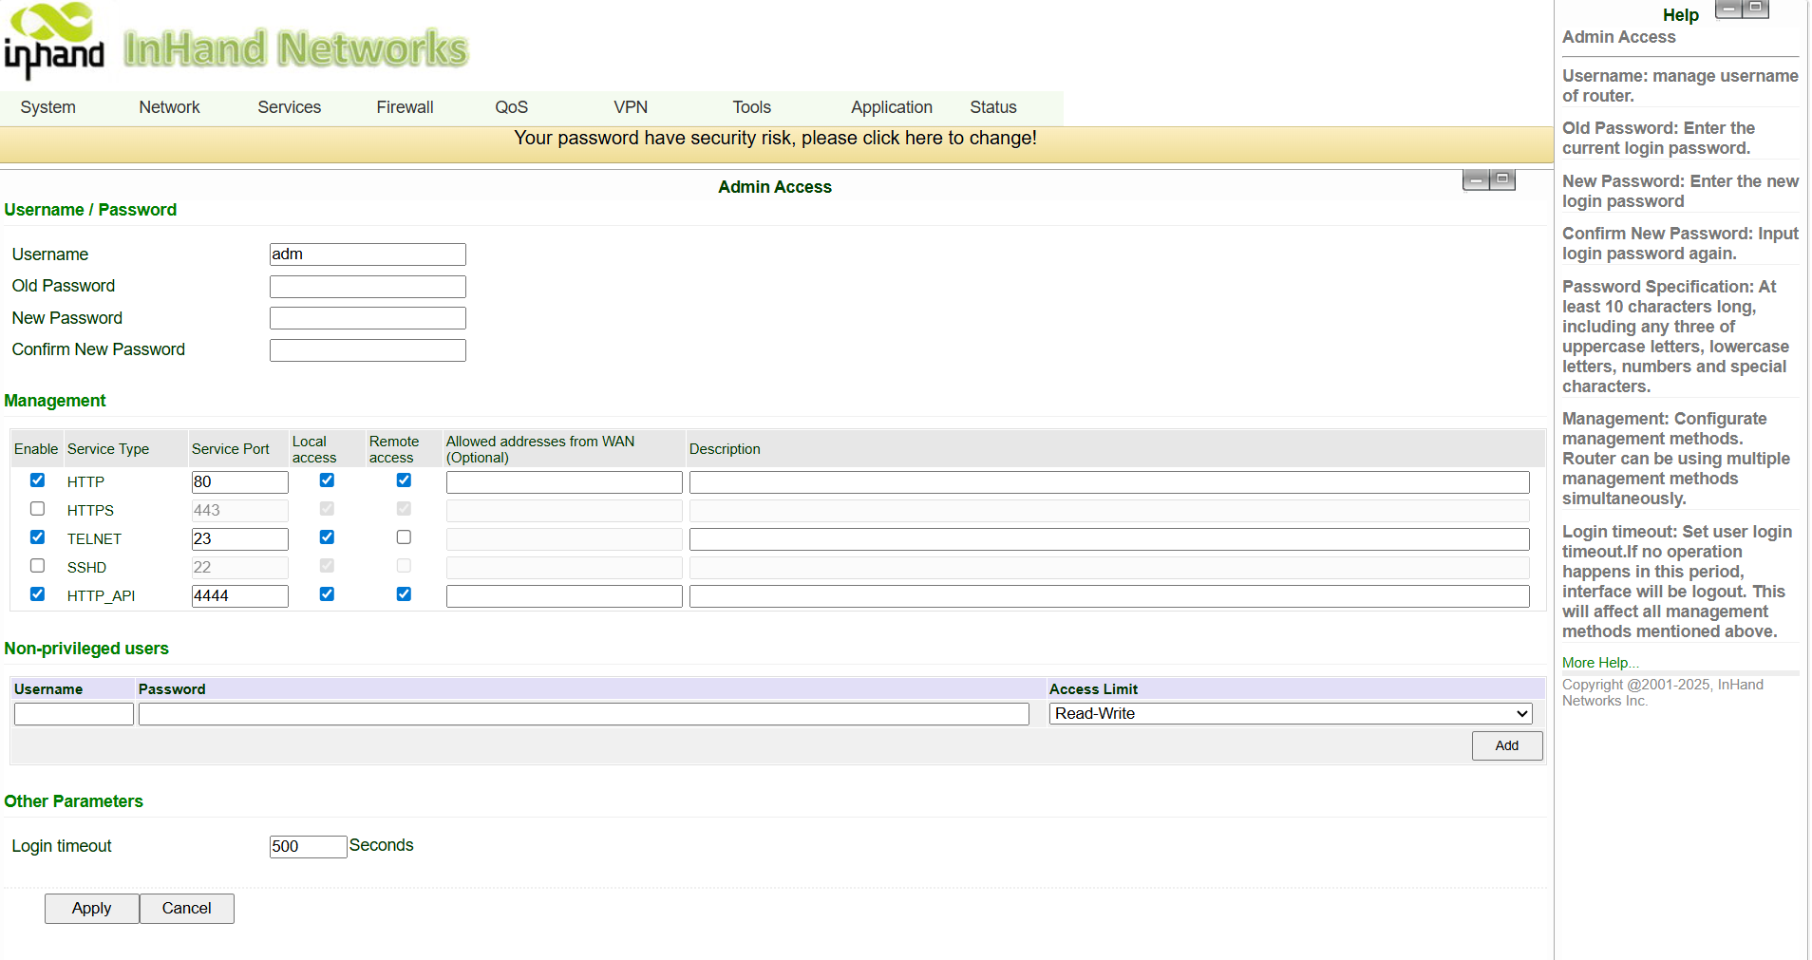Click Add non-privileged user button

pos(1507,746)
